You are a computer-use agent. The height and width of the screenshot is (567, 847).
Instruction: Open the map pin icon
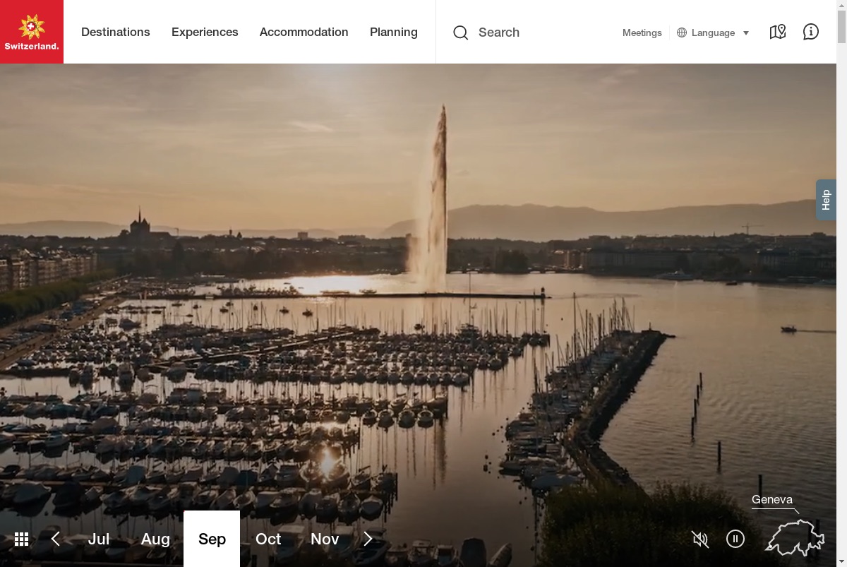click(778, 32)
